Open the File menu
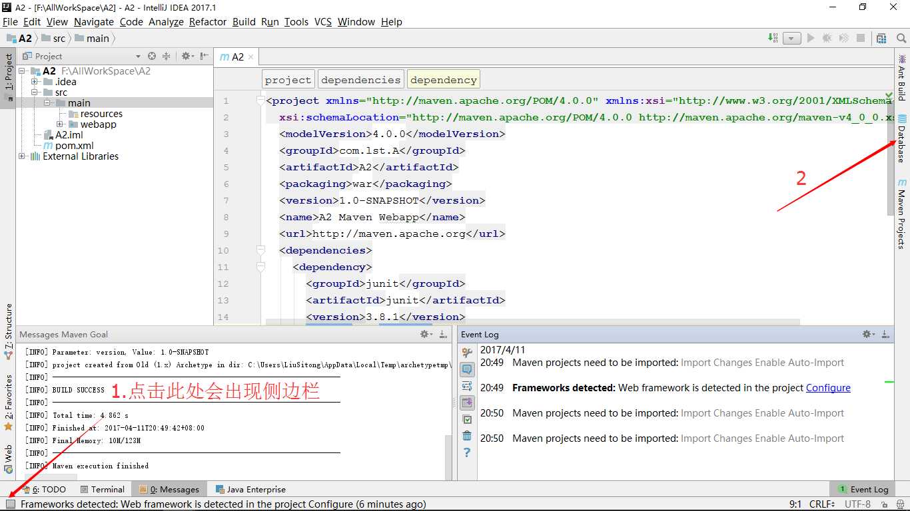Image resolution: width=910 pixels, height=511 pixels. (10, 21)
